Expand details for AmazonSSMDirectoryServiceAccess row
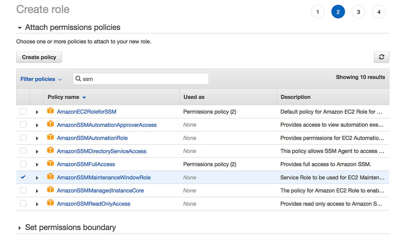 [x=37, y=152]
